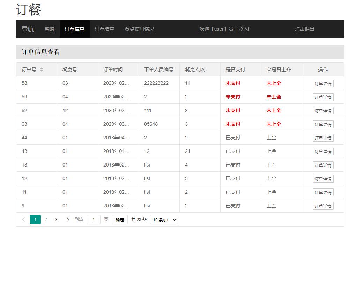Viewport: 364px width, 281px height.
Task: Open 餐桌使用情况 navigation item
Action: tap(139, 29)
